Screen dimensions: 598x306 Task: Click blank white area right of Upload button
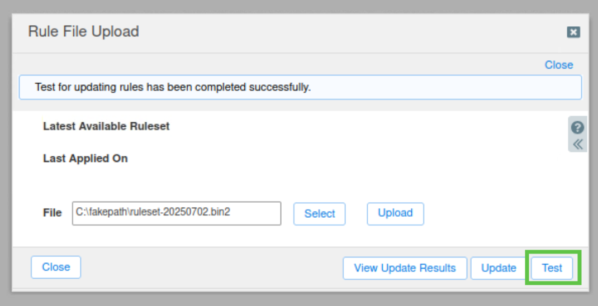[x=492, y=213]
